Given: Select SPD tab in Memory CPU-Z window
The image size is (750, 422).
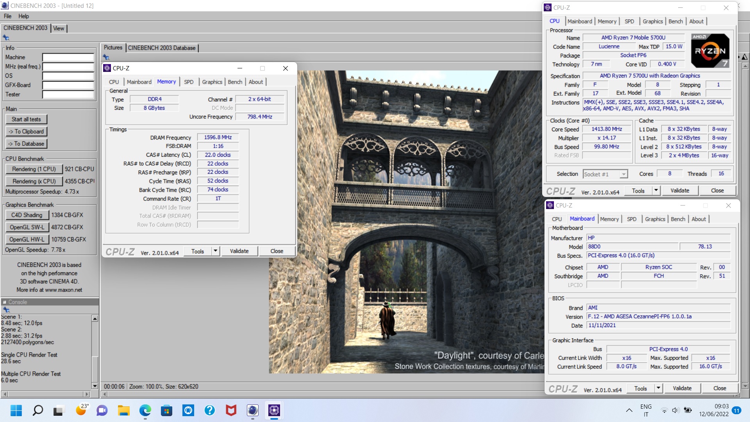Looking at the screenshot, I should [189, 82].
